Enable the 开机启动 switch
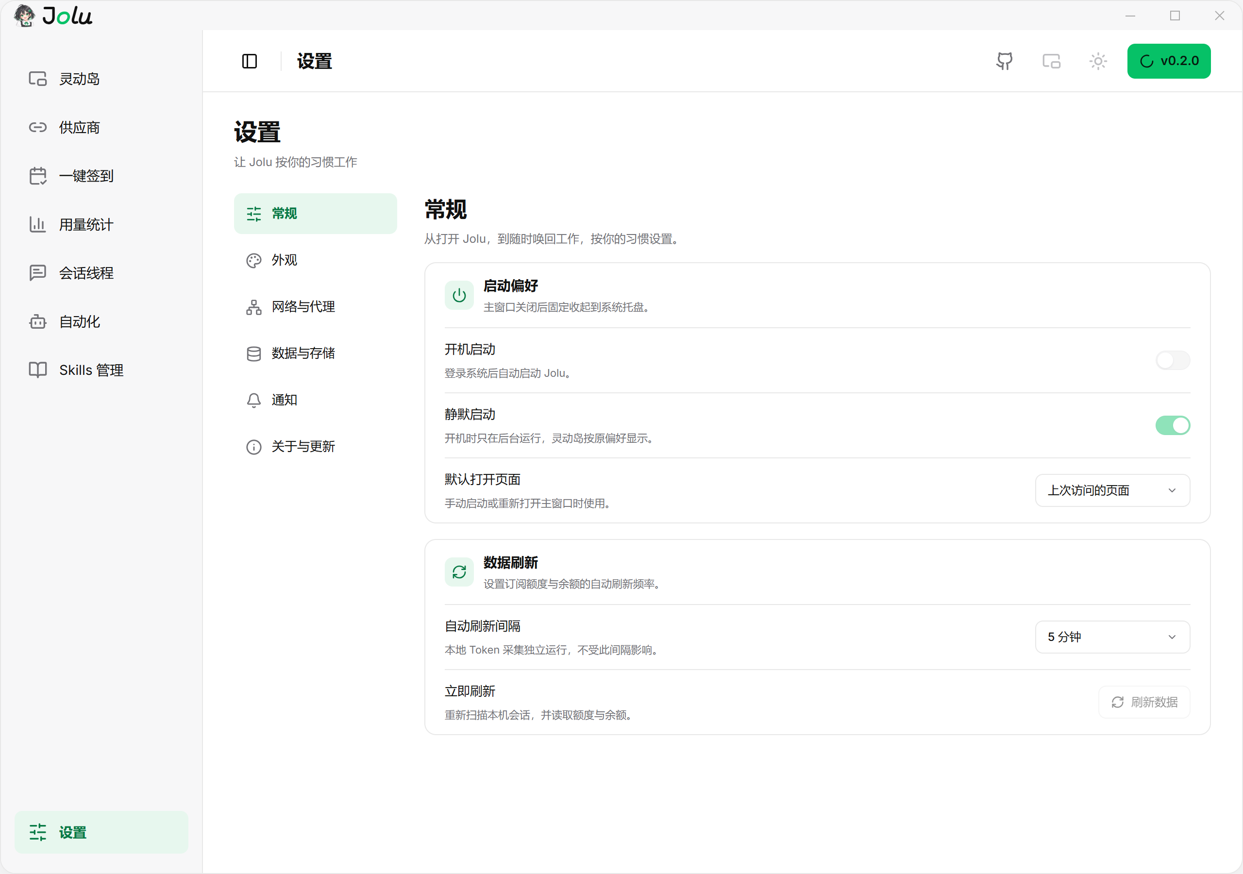The height and width of the screenshot is (874, 1243). coord(1173,360)
